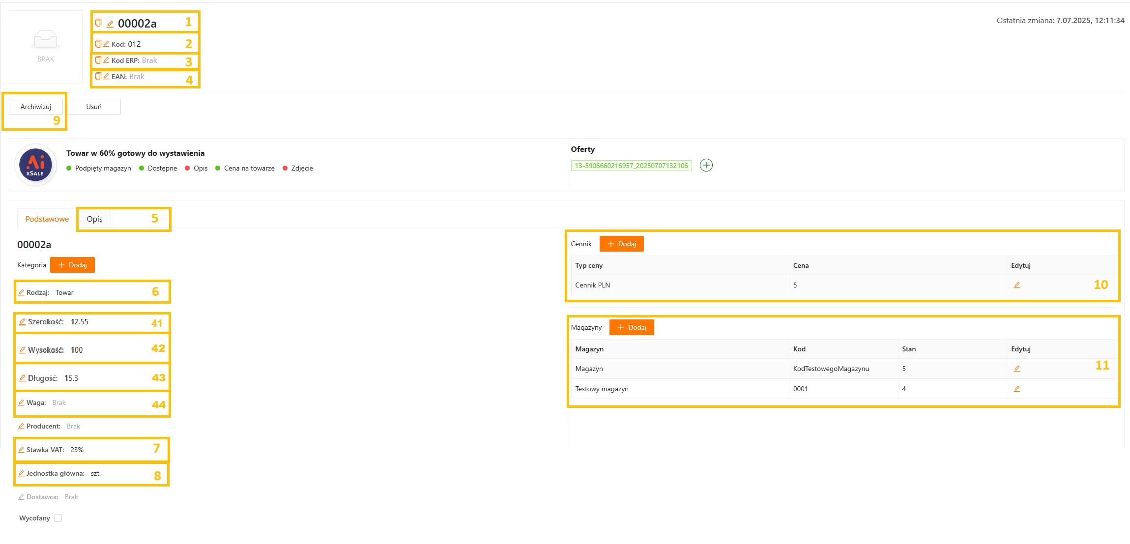Switch to the Opis tab
1130x544 pixels.
click(x=94, y=219)
